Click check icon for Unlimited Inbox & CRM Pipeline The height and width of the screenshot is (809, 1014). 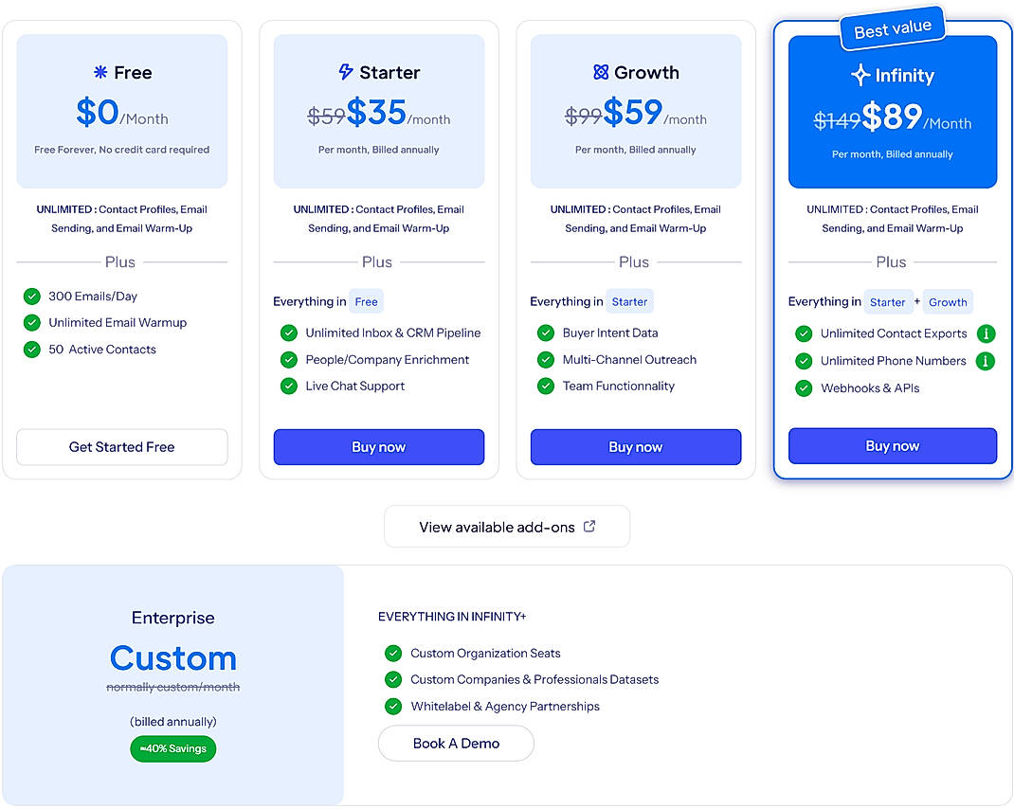click(x=288, y=333)
